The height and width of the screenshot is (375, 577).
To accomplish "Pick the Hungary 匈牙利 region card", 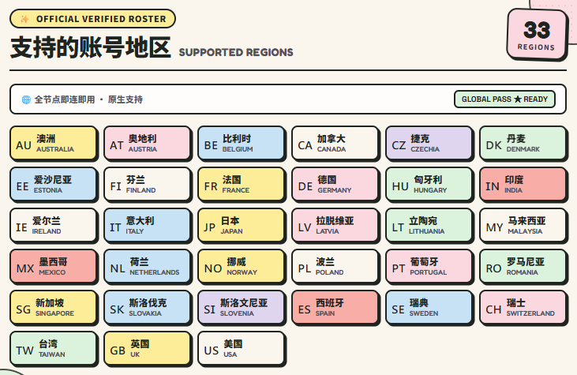I will 429,184.
